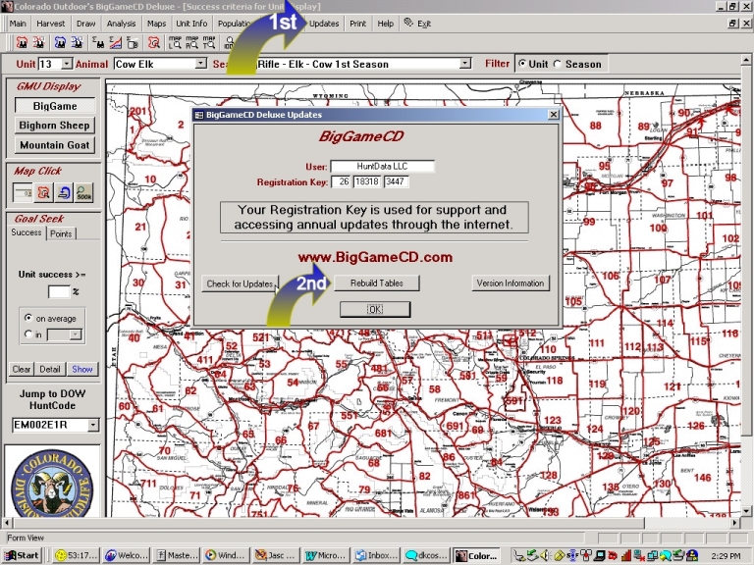Click the blue unit outline binoculars toolbar icon

click(x=60, y=43)
